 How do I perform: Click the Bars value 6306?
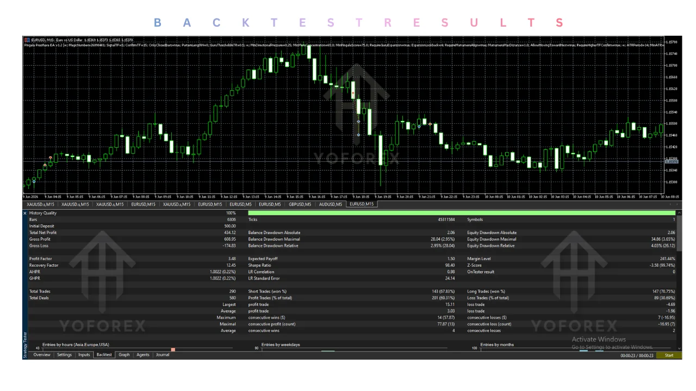click(x=232, y=220)
